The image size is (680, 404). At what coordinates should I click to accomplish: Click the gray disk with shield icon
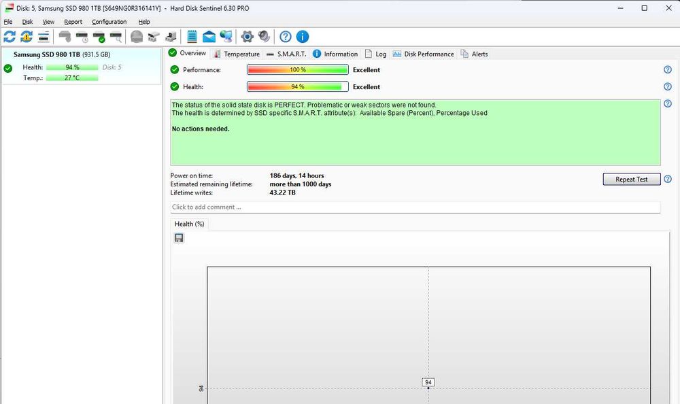click(x=65, y=37)
